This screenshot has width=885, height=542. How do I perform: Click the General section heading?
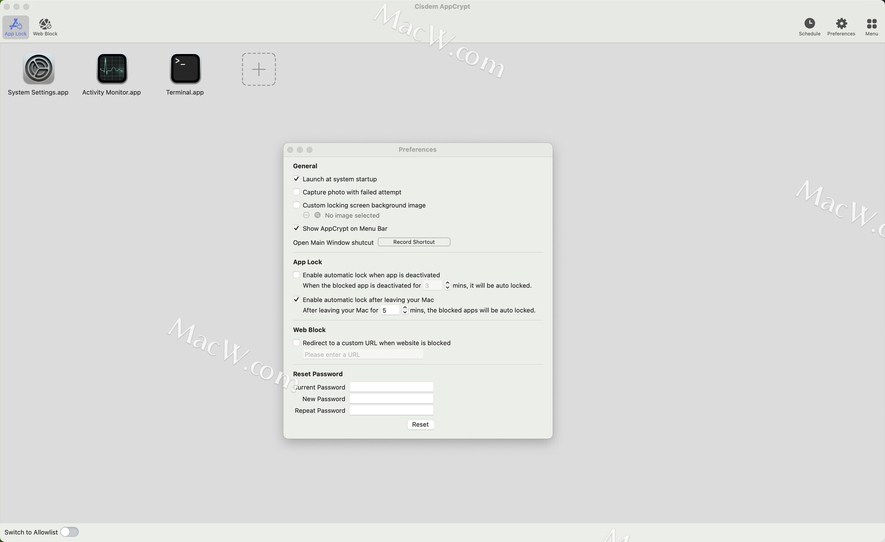(x=305, y=166)
